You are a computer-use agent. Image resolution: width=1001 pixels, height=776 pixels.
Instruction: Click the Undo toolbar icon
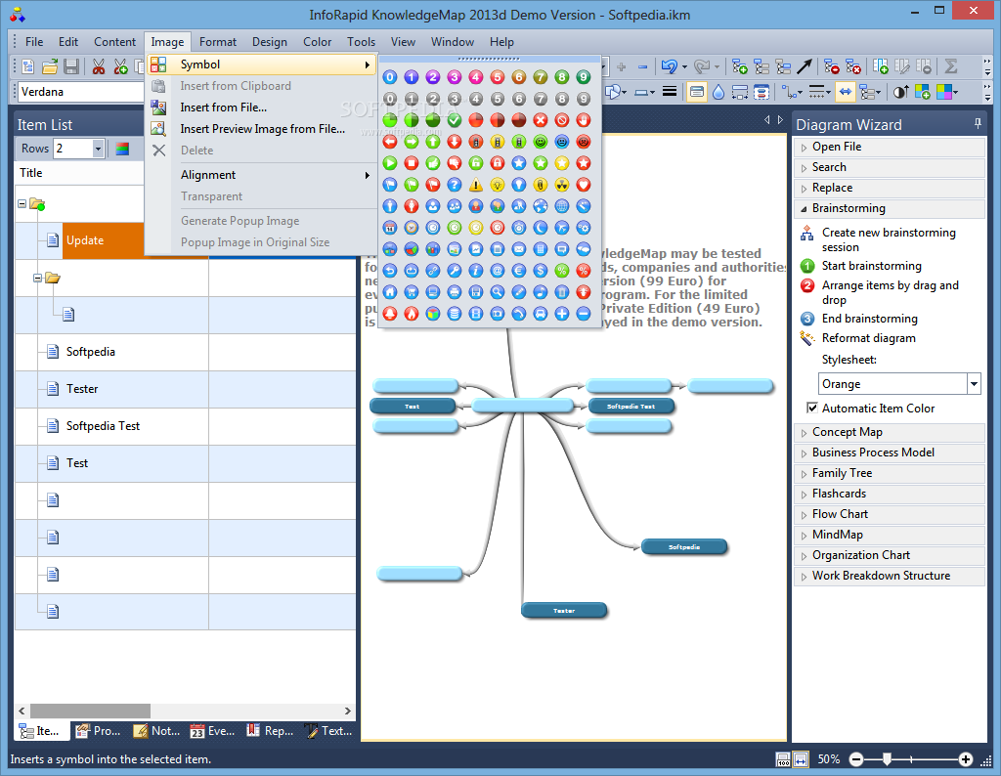[x=669, y=66]
